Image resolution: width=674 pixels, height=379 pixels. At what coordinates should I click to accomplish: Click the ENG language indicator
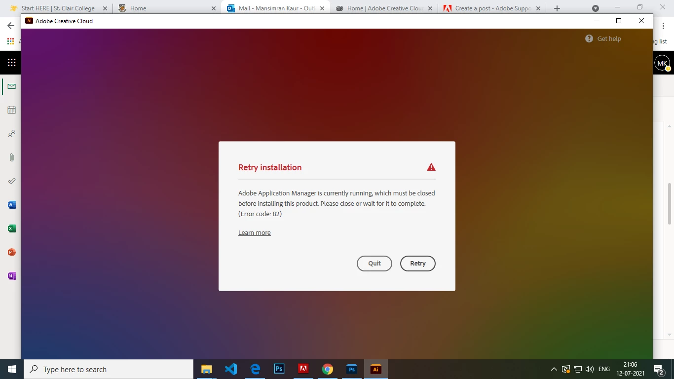click(604, 369)
